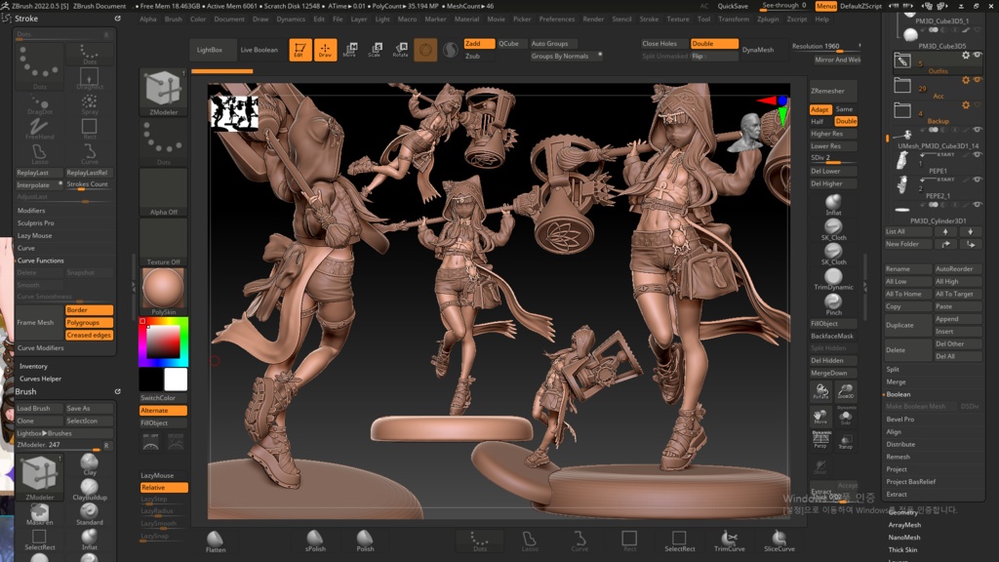Expand the Sculptris Pro section
The height and width of the screenshot is (562, 999).
(36, 223)
